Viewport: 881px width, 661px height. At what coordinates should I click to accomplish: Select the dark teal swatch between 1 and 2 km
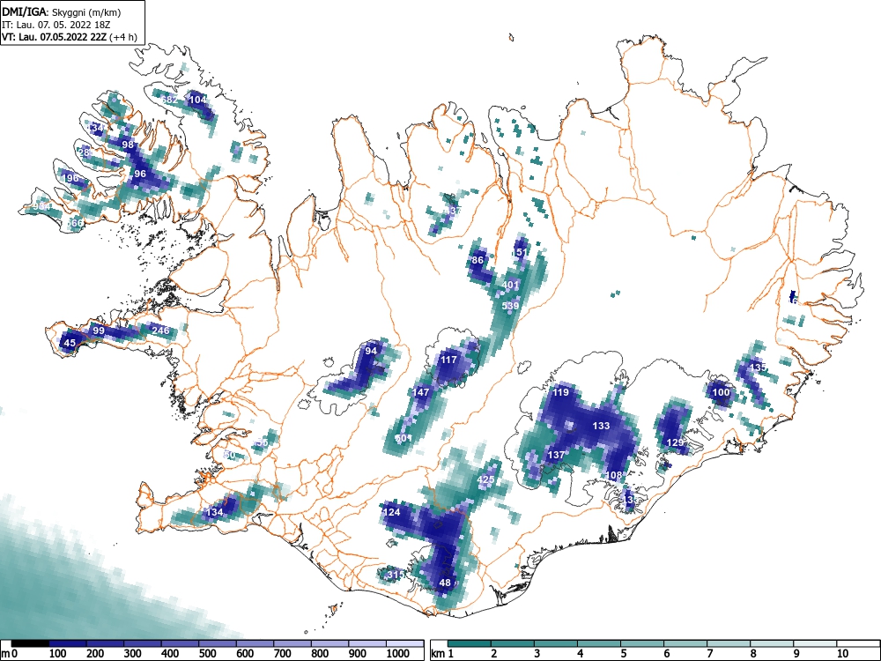(470, 643)
